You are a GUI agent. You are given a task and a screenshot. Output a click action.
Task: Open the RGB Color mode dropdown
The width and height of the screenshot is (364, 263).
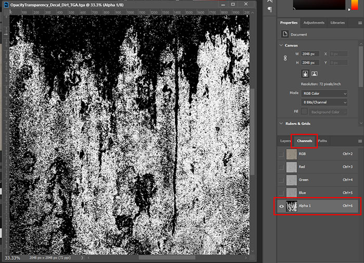coord(324,93)
